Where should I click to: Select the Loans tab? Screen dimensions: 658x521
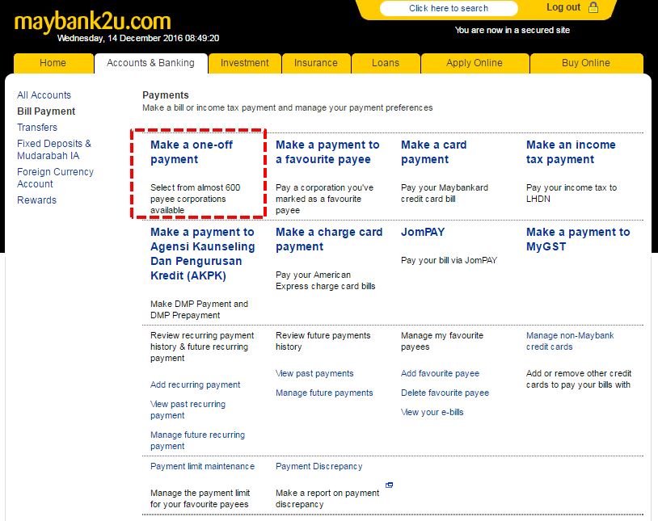[386, 63]
